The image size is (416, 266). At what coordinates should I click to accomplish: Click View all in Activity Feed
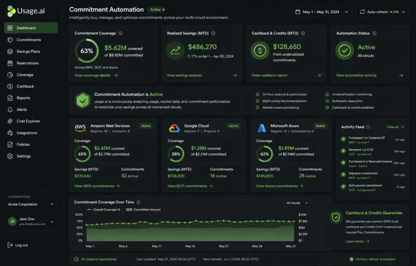395,127
